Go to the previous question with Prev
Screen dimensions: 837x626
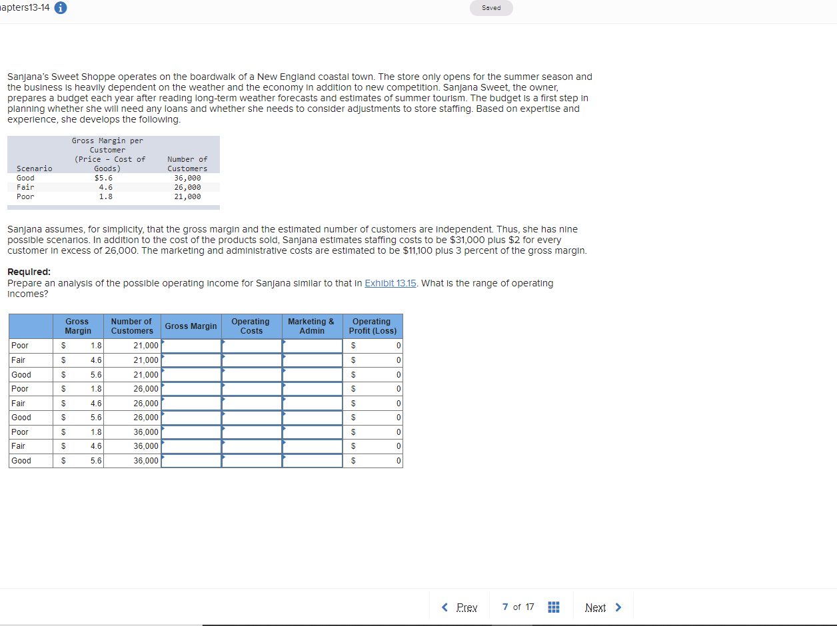pos(460,607)
